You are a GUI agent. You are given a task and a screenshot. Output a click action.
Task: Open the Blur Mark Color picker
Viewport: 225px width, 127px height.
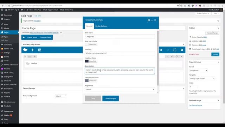[x=91, y=44]
